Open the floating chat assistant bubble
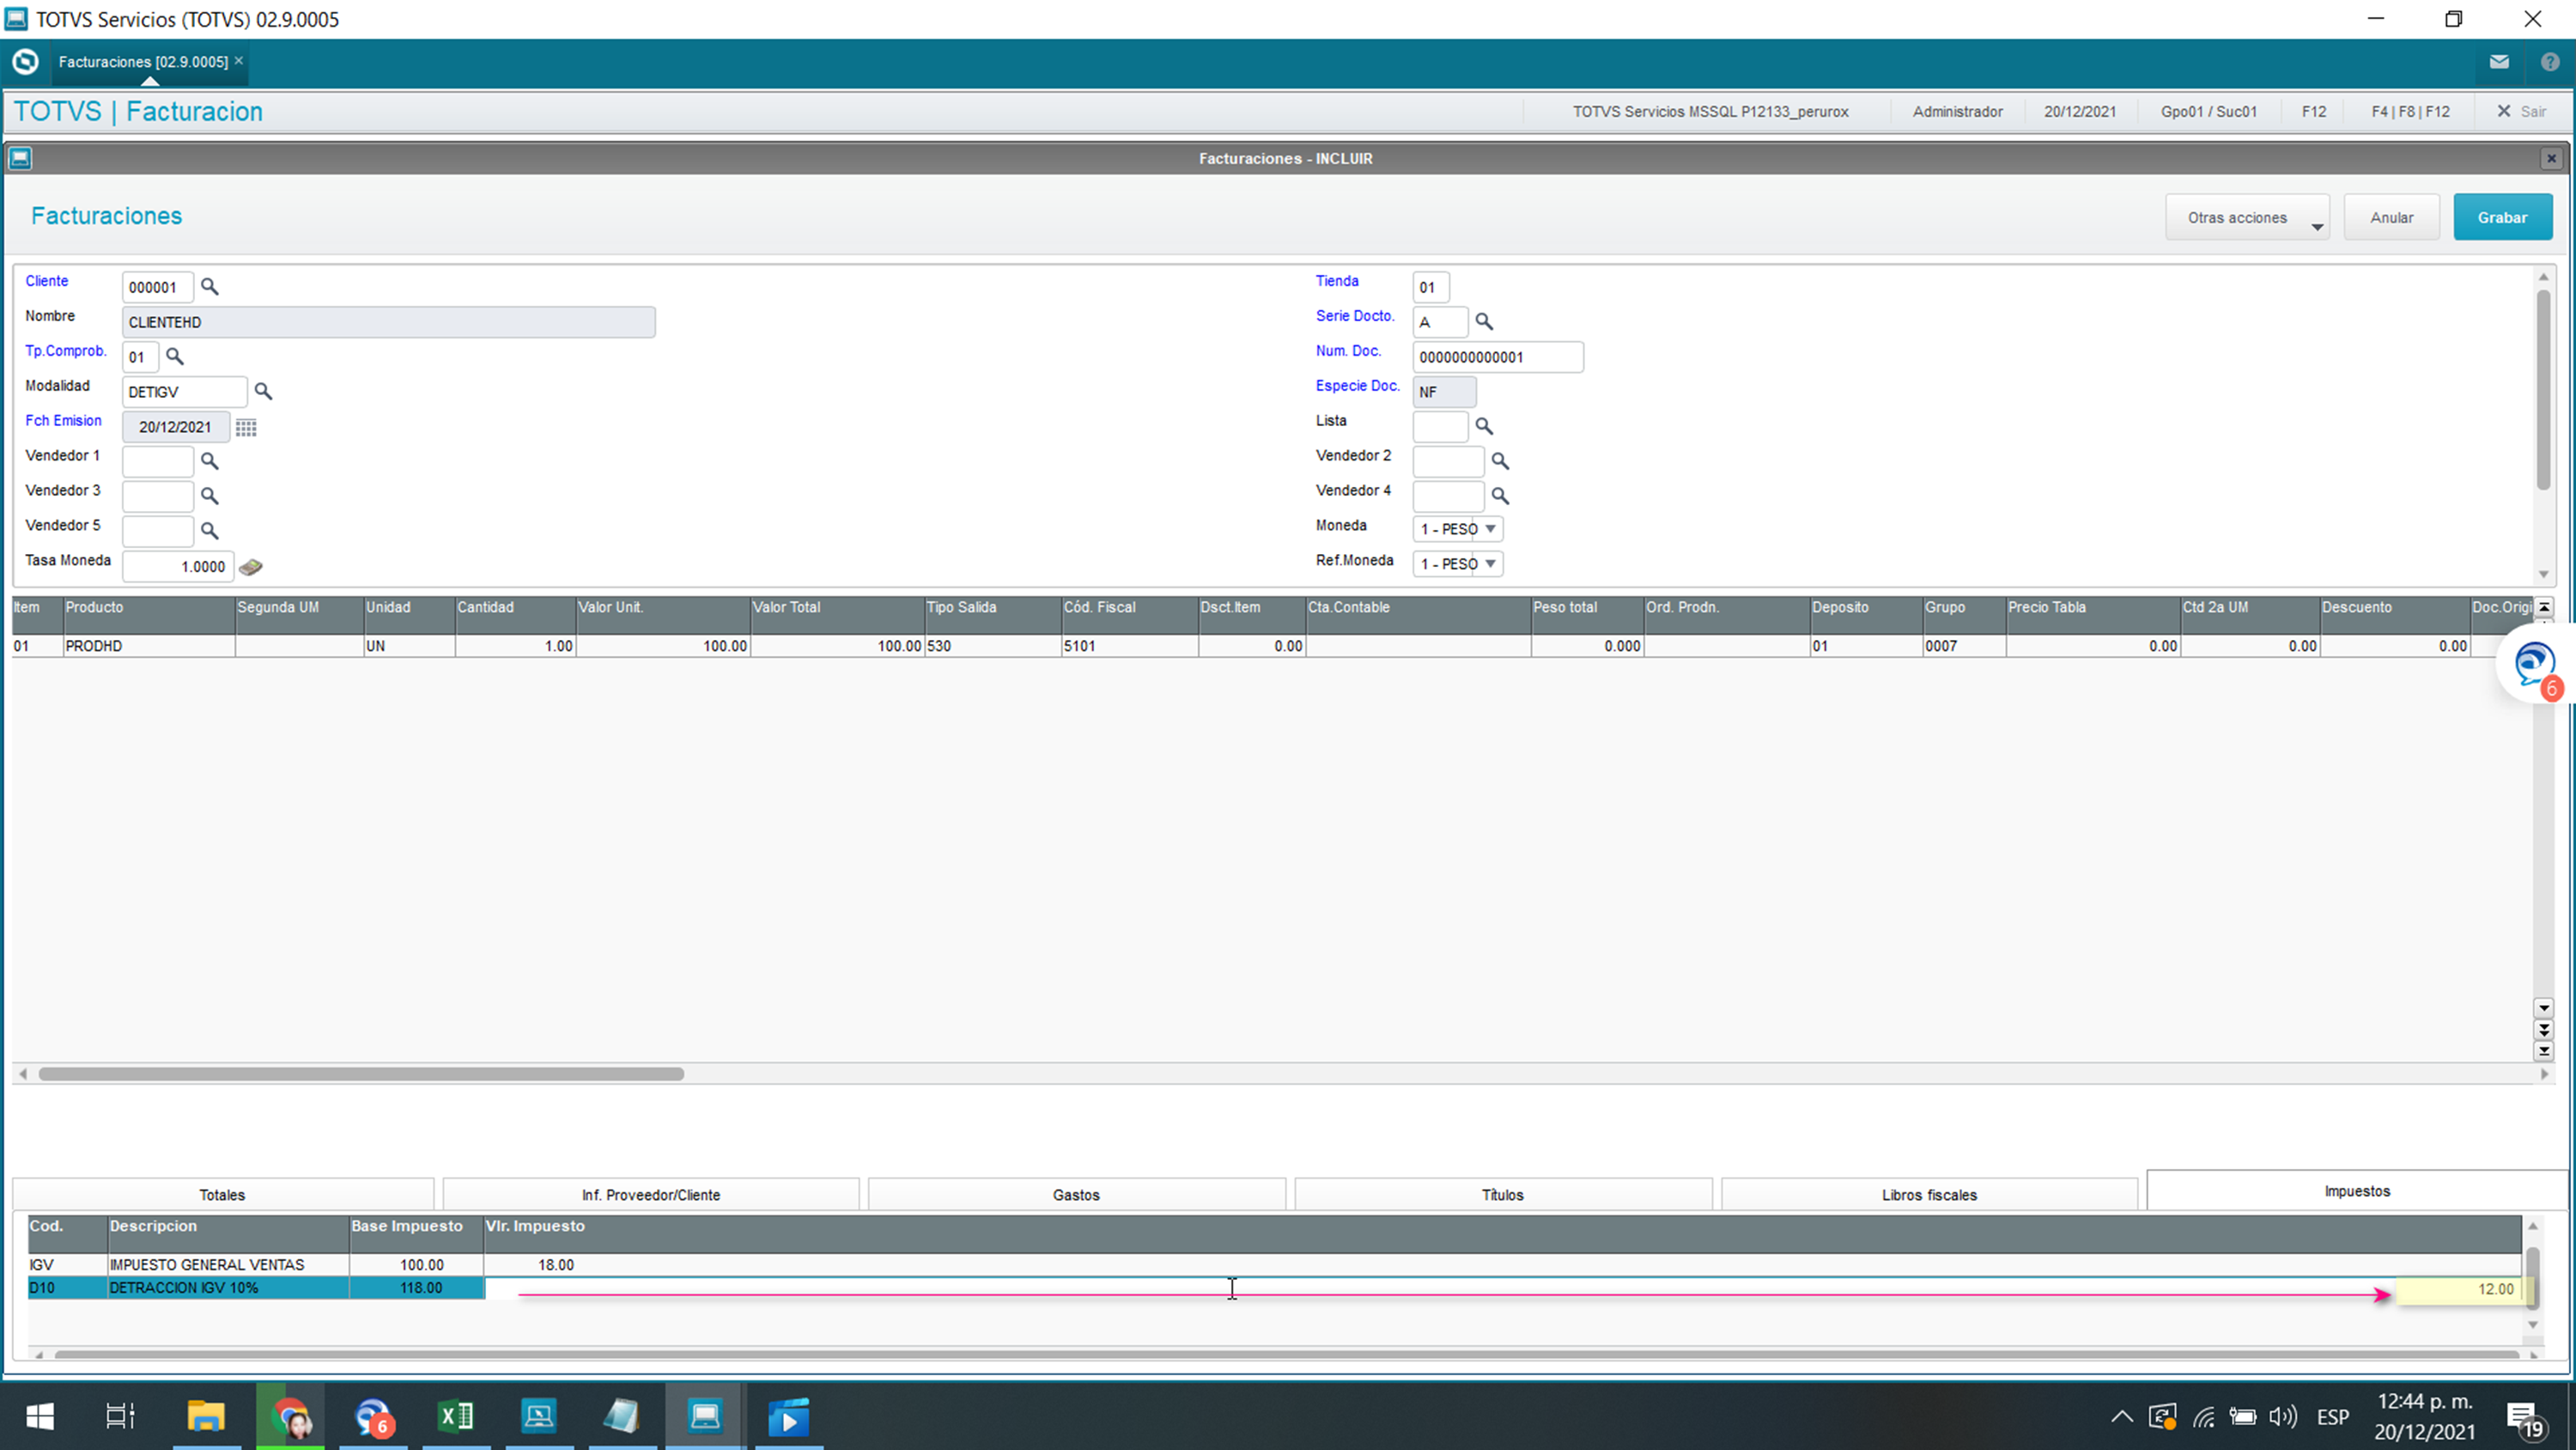This screenshot has height=1450, width=2576. pos(2534,665)
